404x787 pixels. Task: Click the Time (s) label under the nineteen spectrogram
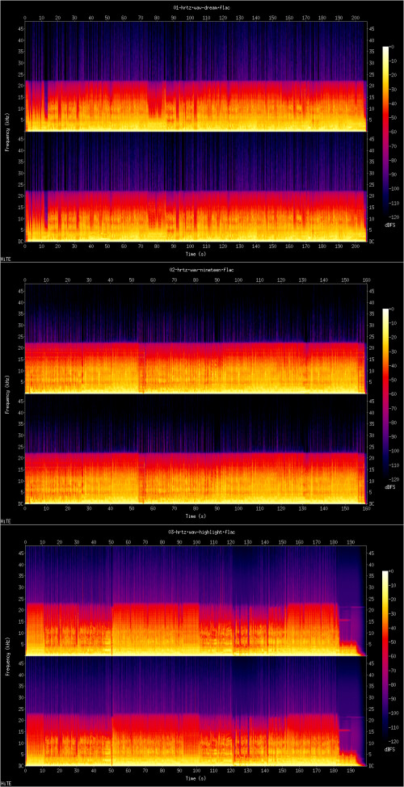click(x=196, y=516)
